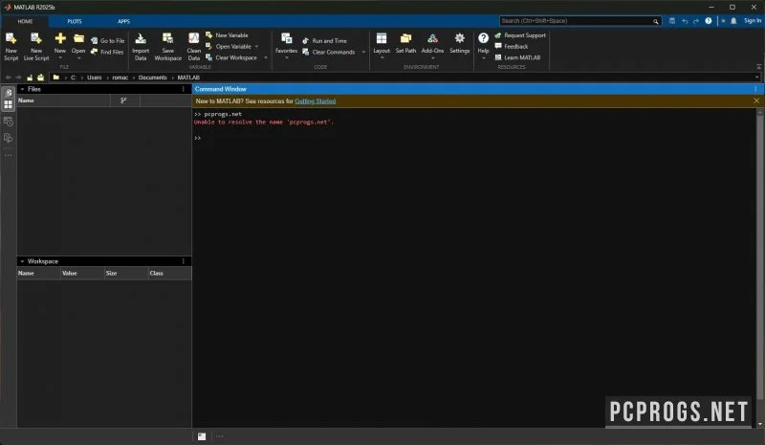Collapse the Workspace panel
This screenshot has height=445, width=765.
pos(22,262)
